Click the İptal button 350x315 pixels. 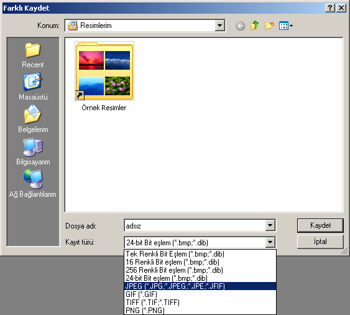(320, 242)
